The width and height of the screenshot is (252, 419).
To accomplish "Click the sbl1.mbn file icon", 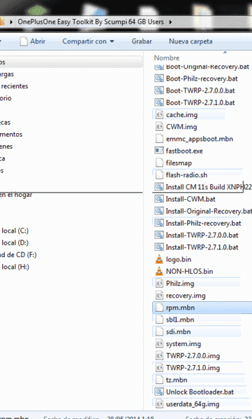I will (159, 320).
